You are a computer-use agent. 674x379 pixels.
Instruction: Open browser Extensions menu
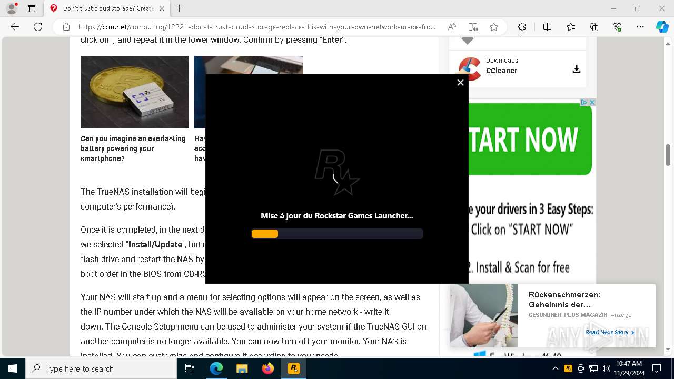click(522, 27)
